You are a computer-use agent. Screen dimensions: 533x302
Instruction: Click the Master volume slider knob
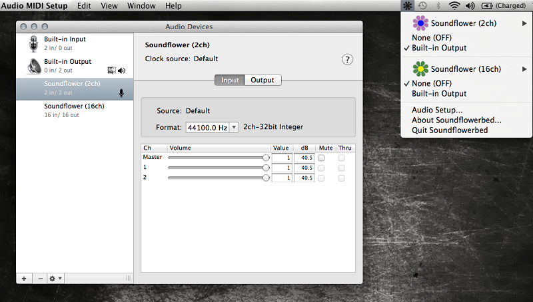266,158
